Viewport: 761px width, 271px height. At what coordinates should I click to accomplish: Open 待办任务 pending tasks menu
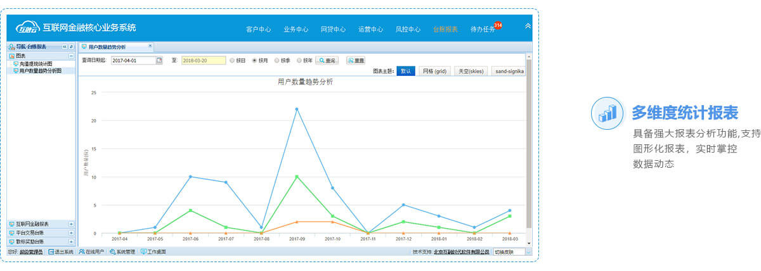[483, 29]
